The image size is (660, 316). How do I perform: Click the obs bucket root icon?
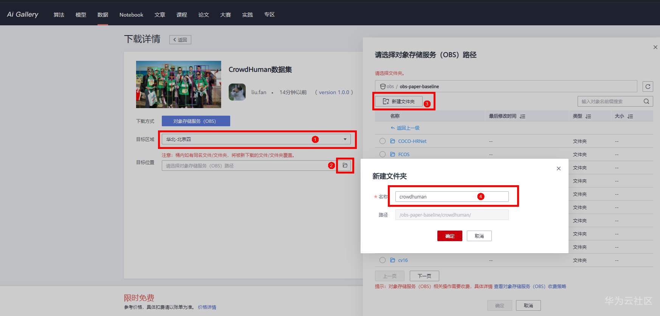click(383, 87)
